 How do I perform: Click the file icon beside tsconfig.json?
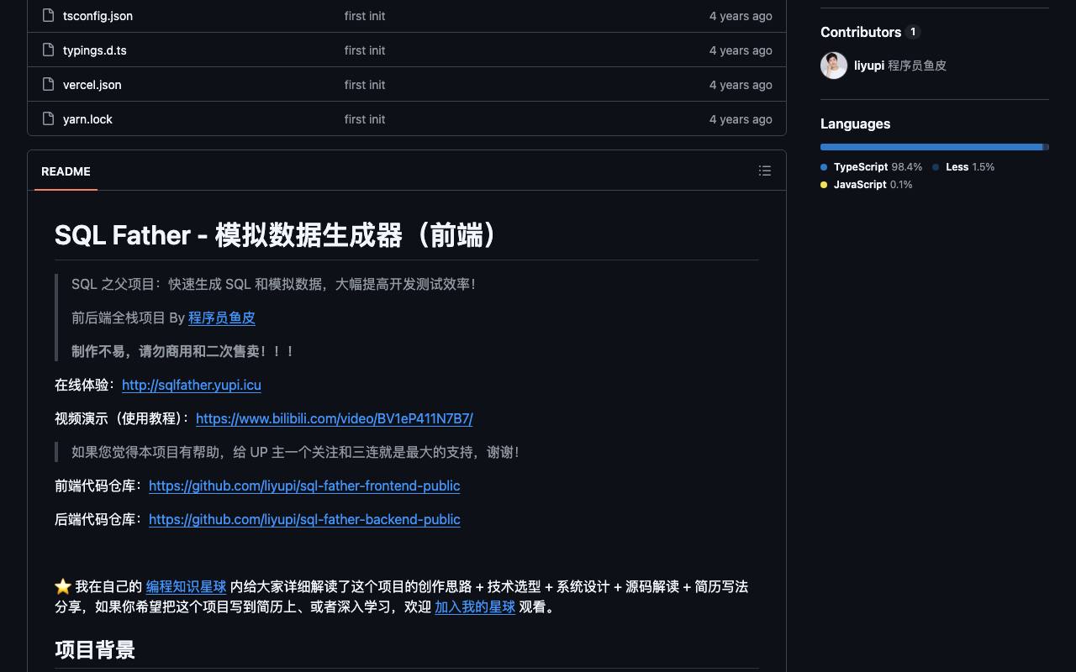tap(48, 15)
